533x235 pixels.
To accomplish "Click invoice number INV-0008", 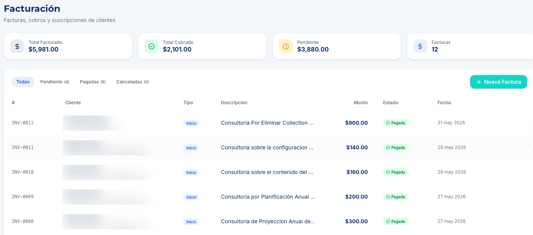I will click(23, 221).
